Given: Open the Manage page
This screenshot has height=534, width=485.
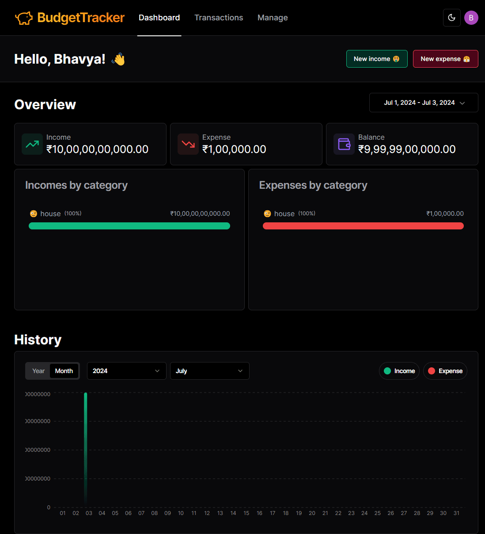Looking at the screenshot, I should tap(273, 18).
